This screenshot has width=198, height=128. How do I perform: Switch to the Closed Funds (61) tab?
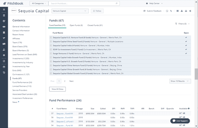click(95, 25)
